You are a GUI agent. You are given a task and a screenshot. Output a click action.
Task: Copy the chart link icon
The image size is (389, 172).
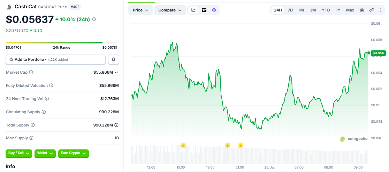(x=371, y=10)
